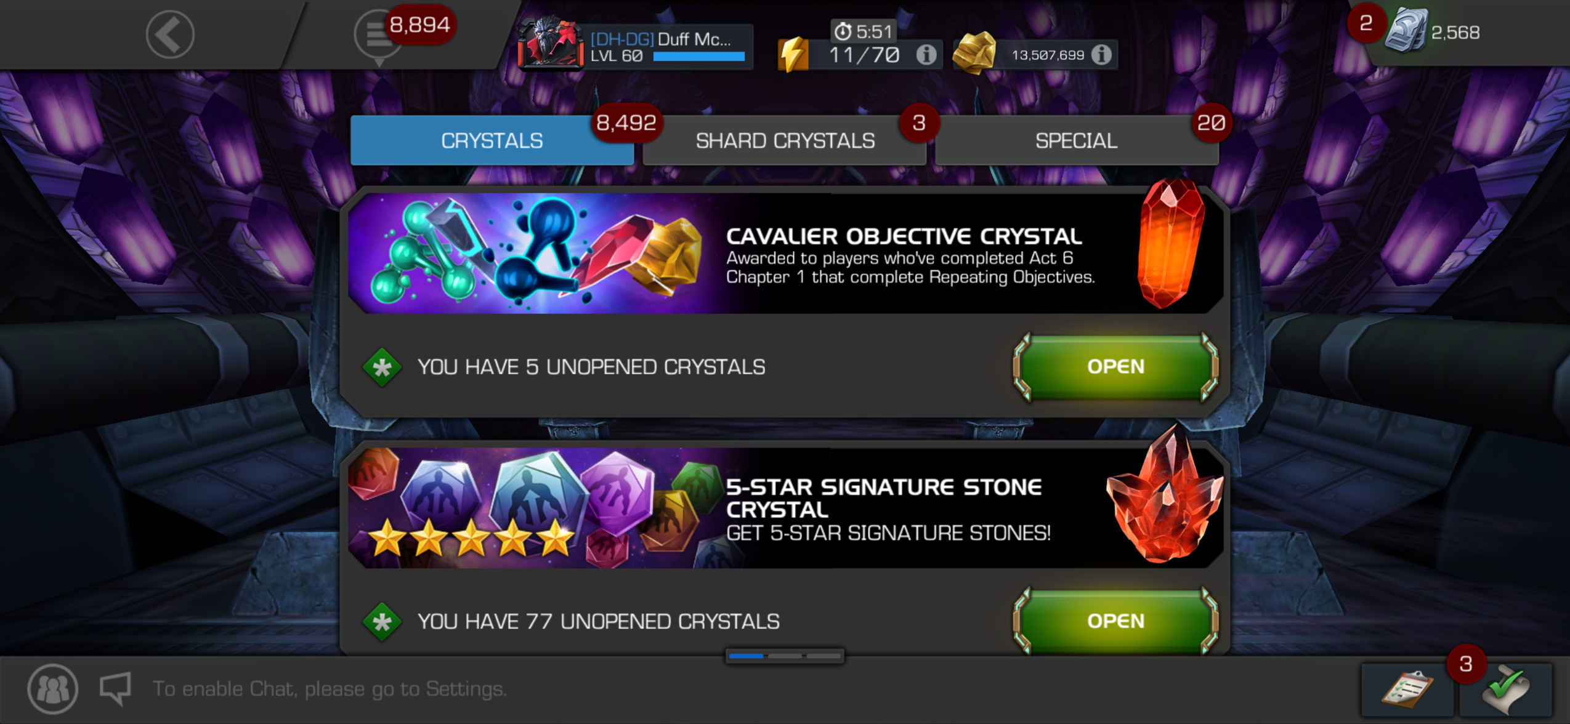Tap the chat speech bubble icon

click(115, 688)
